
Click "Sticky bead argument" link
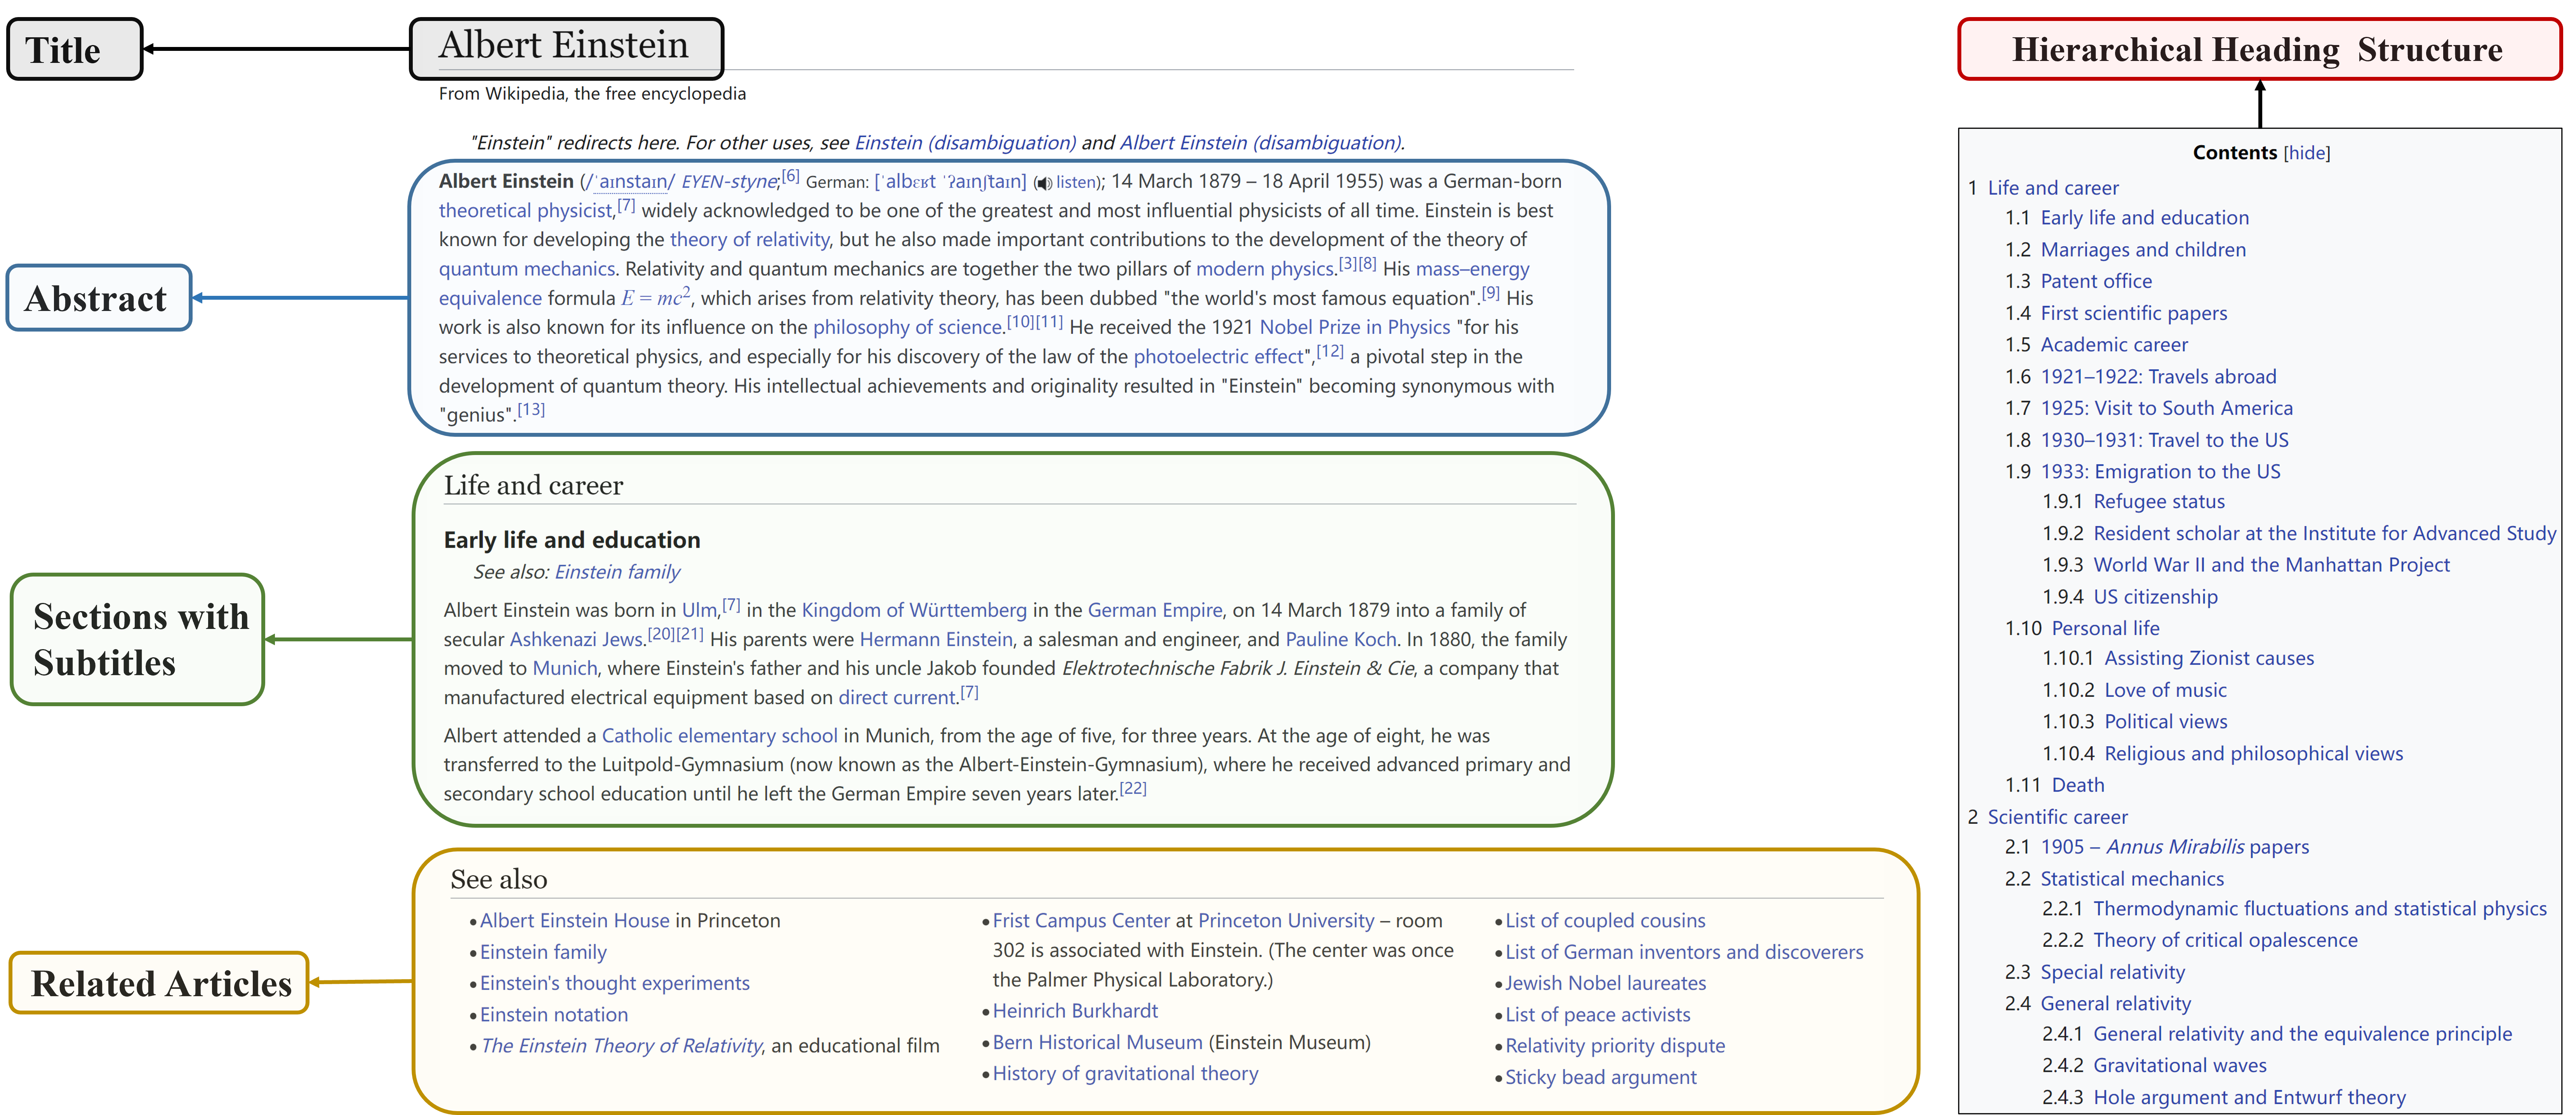(x=1601, y=1078)
